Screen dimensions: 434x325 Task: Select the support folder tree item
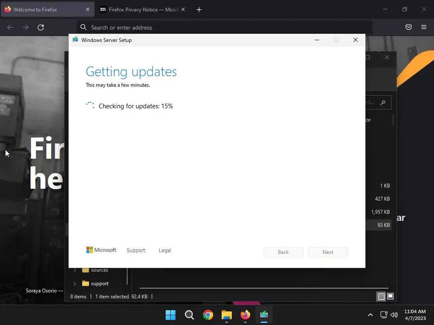click(x=95, y=284)
